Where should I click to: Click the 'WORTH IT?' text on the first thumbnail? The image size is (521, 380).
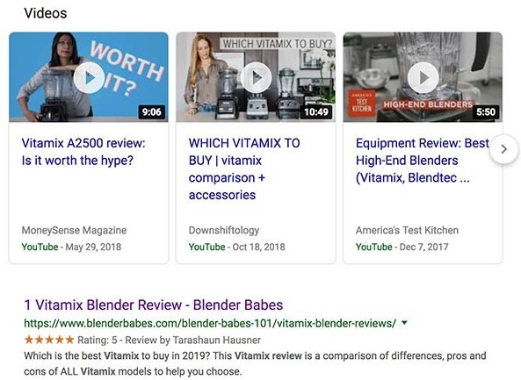tap(127, 69)
